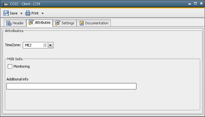Click the Documentation tab book icon

point(82,23)
